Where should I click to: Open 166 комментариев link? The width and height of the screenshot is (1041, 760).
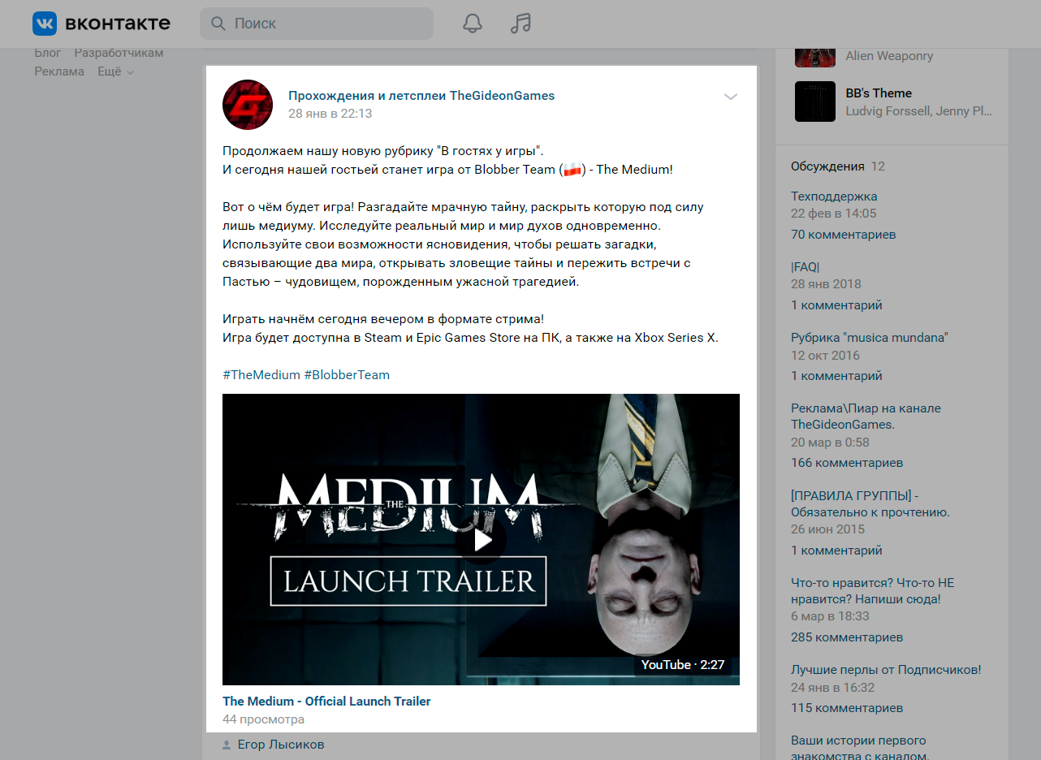(x=847, y=463)
